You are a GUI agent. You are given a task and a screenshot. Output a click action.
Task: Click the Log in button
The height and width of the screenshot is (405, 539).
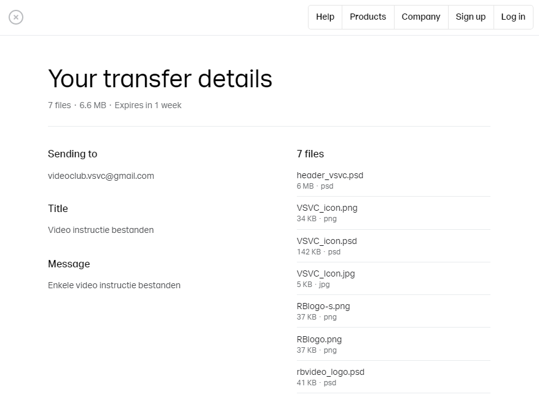[513, 17]
